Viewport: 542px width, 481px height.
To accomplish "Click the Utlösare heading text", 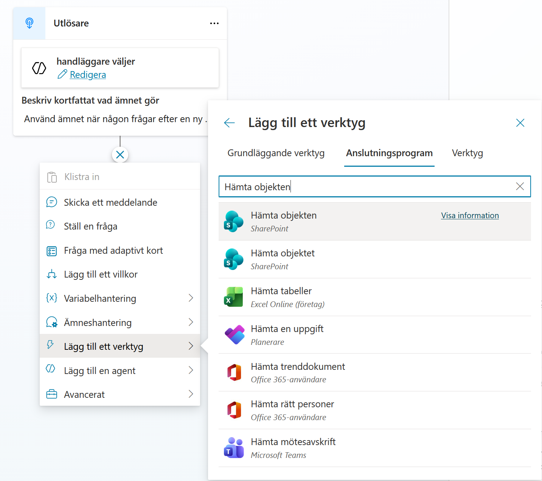I will click(71, 23).
